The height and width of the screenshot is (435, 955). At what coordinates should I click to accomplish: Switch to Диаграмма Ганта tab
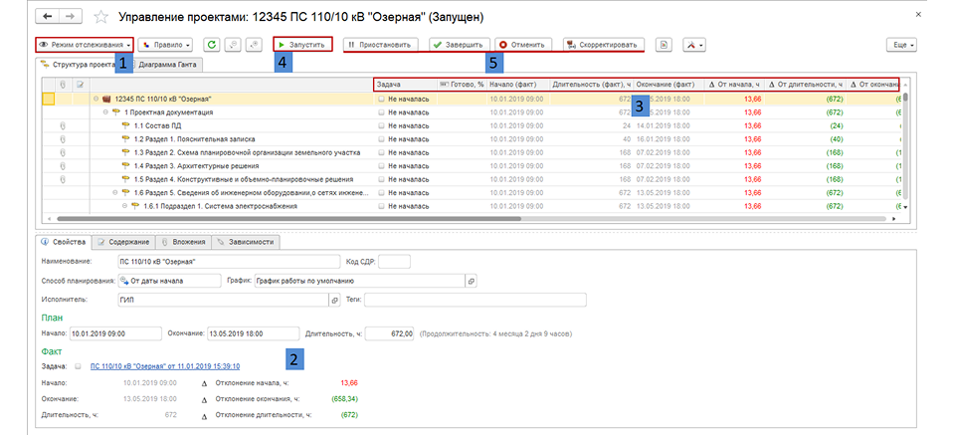point(169,64)
